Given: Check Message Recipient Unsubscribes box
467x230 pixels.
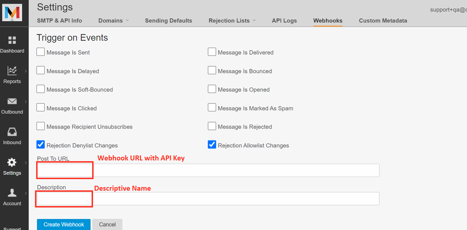Looking at the screenshot, I should pos(40,126).
